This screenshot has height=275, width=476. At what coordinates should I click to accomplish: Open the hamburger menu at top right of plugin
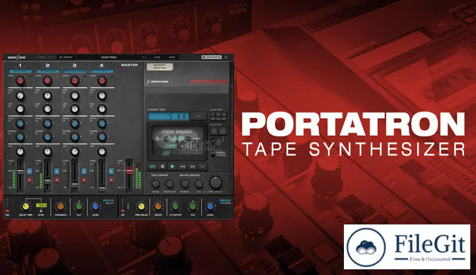226,57
